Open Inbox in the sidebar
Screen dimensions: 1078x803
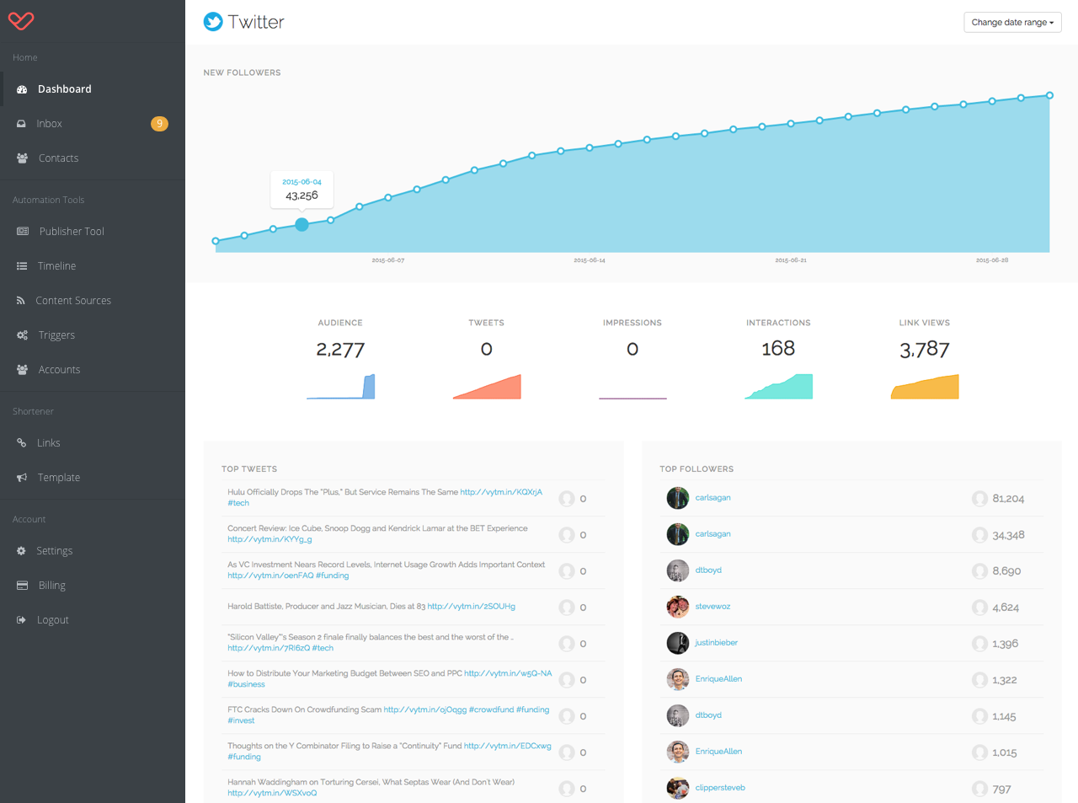coord(93,124)
